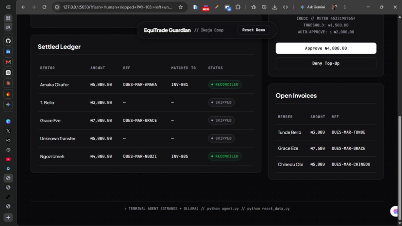402x226 pixels.
Task: Click SKIPPED badge in Unknown Transfer row
Action: coord(221,138)
